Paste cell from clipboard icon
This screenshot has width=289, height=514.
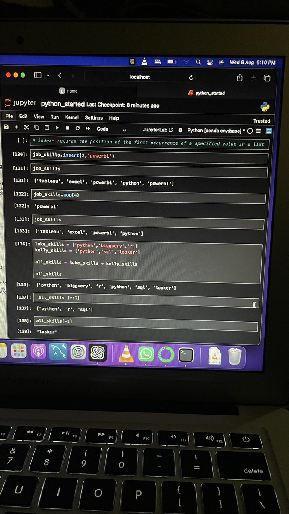pos(47,128)
